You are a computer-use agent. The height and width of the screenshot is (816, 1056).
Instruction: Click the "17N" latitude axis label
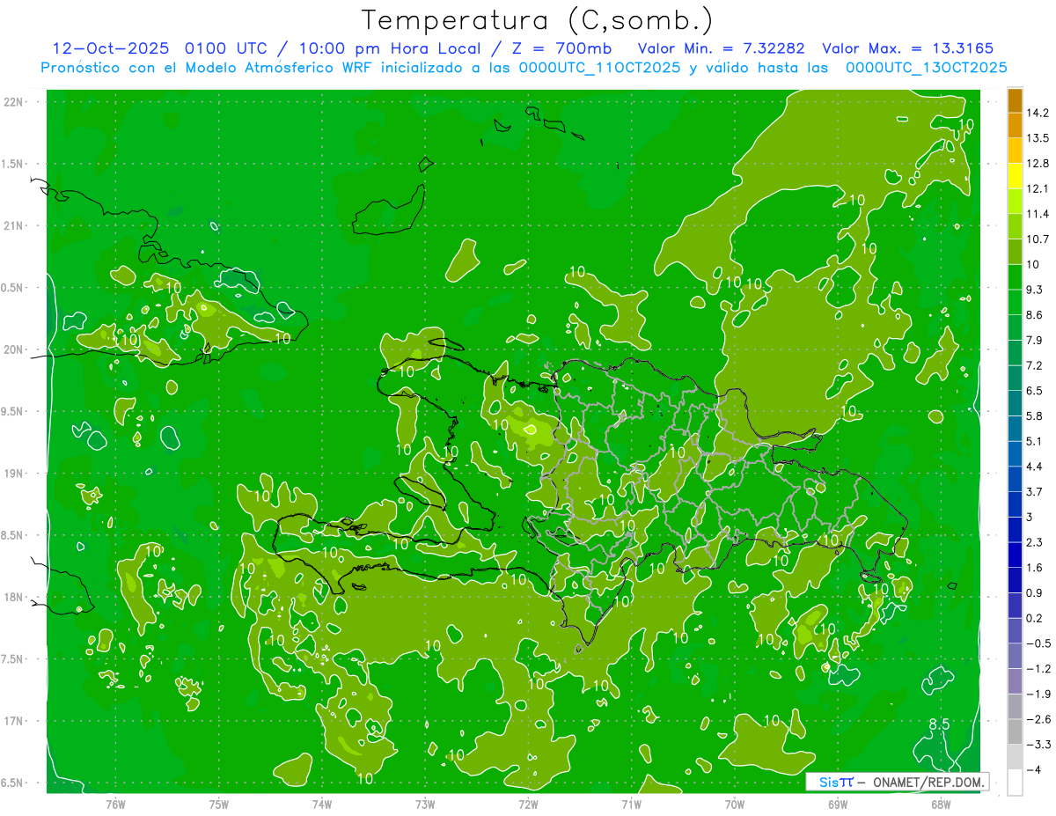13,721
